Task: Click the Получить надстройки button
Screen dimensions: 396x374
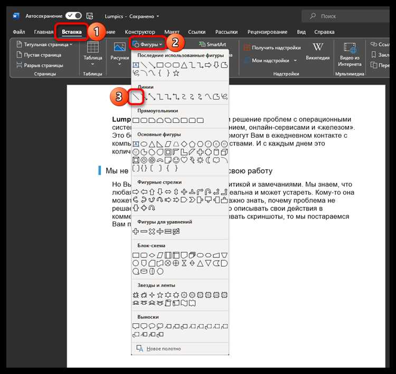Action: (x=272, y=47)
